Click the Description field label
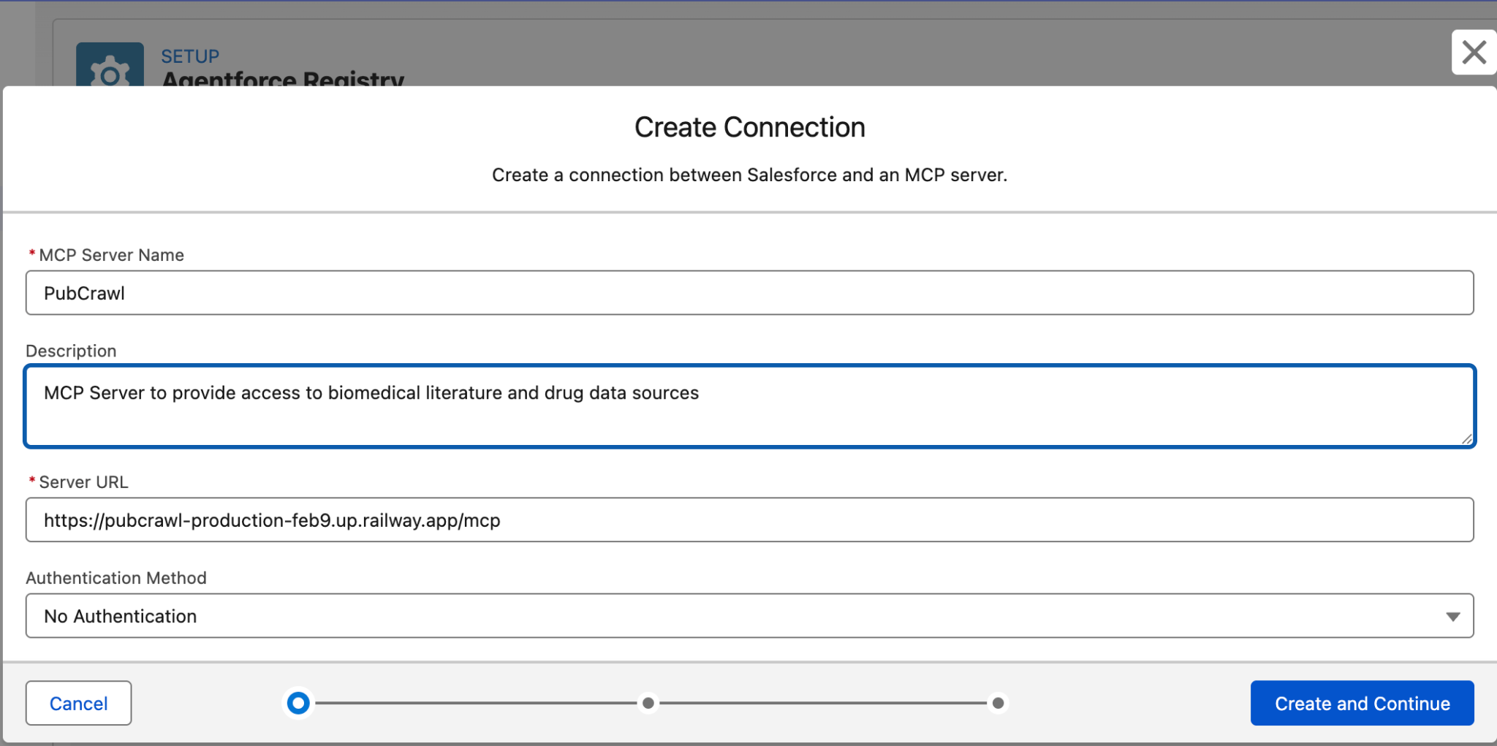Screen dimensions: 1497x746 click(x=71, y=351)
